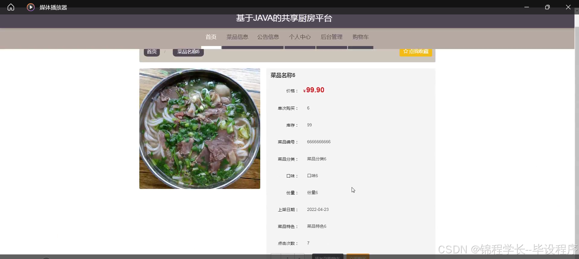Switch to the 后台管理 tab
Image resolution: width=579 pixels, height=259 pixels.
[x=331, y=37]
